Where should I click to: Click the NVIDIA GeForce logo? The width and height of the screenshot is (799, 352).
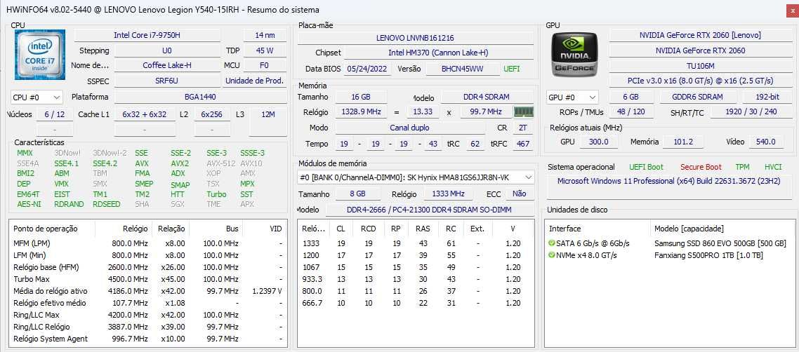click(575, 55)
